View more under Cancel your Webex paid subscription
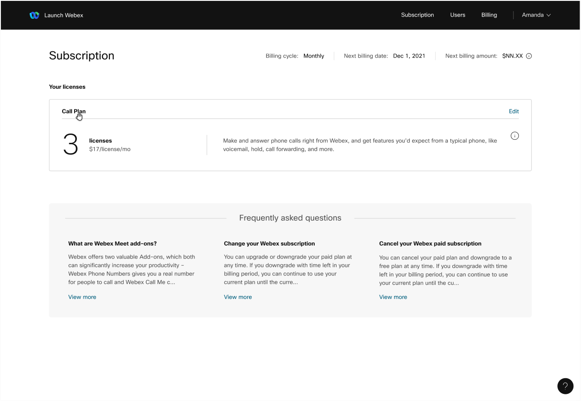Screen dimensions: 581x401 [393, 297]
